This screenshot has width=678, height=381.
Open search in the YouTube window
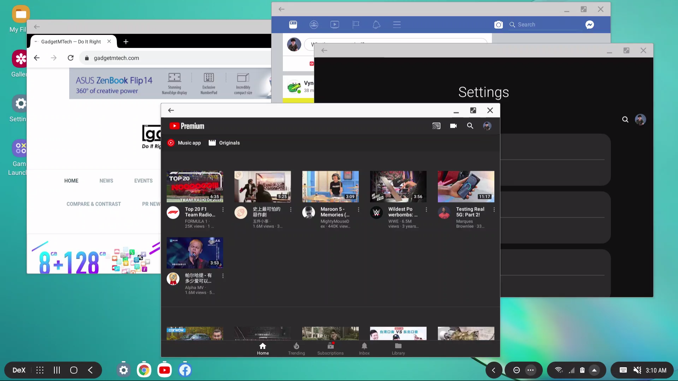[x=470, y=126]
